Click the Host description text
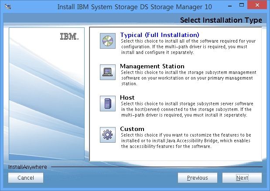270x191 pixels. [x=187, y=109]
